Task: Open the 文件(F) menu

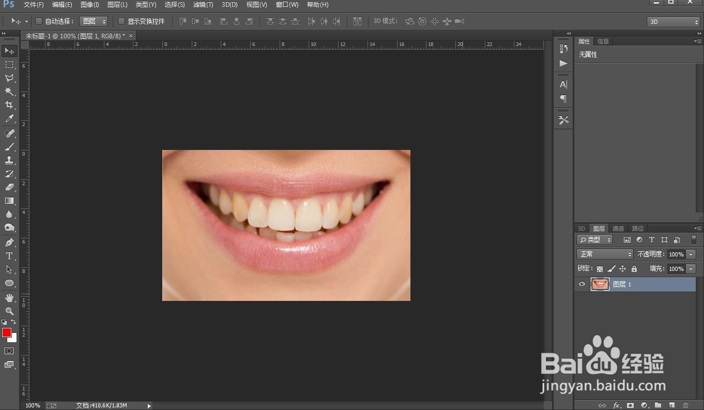Action: [34, 5]
